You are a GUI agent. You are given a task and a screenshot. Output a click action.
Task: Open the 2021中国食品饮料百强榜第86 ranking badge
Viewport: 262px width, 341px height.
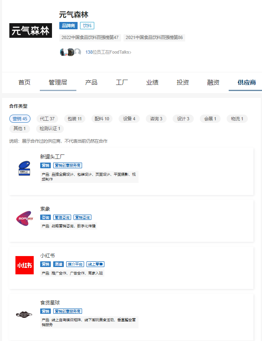click(154, 38)
